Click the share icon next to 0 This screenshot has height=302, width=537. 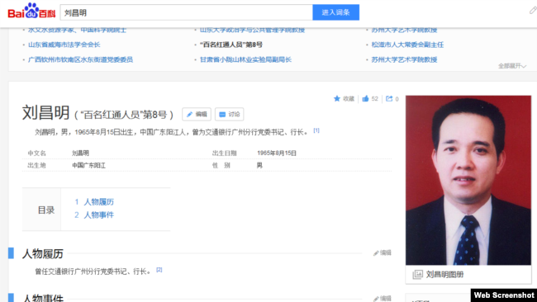pyautogui.click(x=389, y=98)
